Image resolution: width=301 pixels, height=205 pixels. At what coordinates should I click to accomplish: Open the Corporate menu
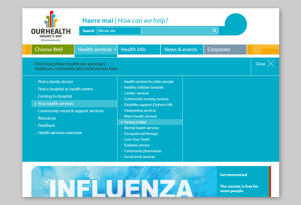tap(225, 49)
